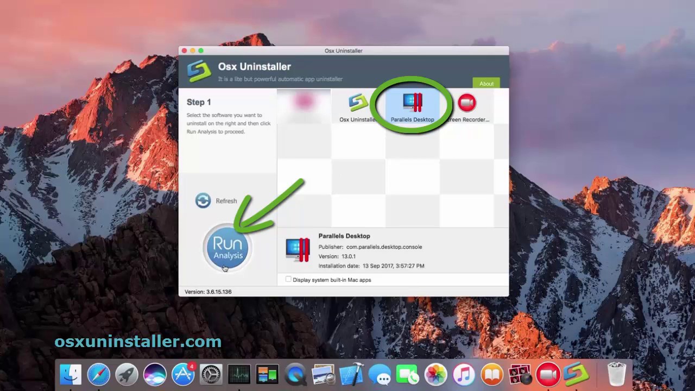The width and height of the screenshot is (695, 391).
Task: Click the Refresh icon
Action: click(203, 200)
